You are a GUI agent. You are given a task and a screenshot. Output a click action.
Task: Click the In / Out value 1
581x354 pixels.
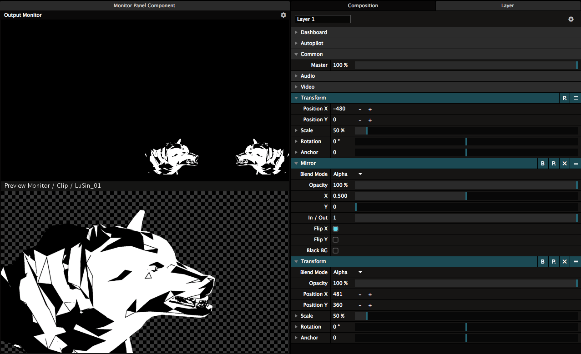pyautogui.click(x=335, y=218)
